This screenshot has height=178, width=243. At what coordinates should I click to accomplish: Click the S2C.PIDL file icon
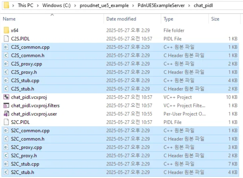(6, 122)
